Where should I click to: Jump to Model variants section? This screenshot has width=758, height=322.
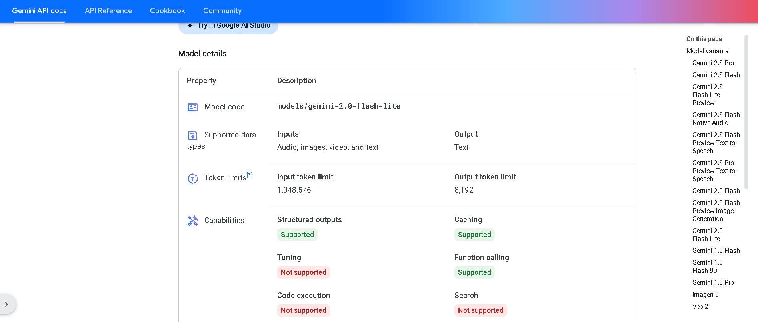[707, 51]
